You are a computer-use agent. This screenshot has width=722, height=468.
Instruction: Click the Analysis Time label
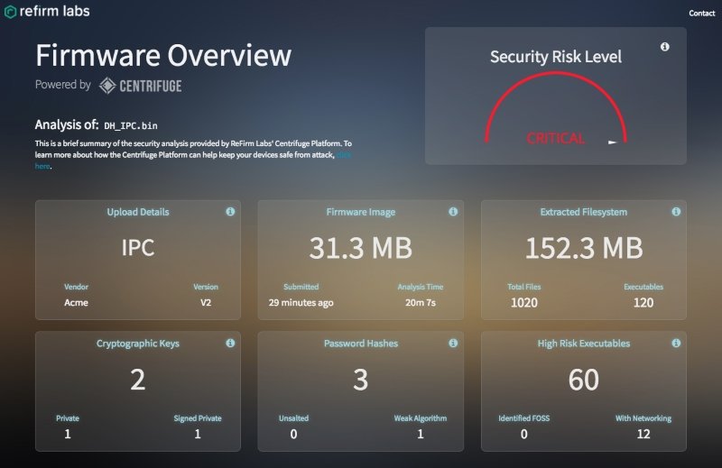coord(420,287)
